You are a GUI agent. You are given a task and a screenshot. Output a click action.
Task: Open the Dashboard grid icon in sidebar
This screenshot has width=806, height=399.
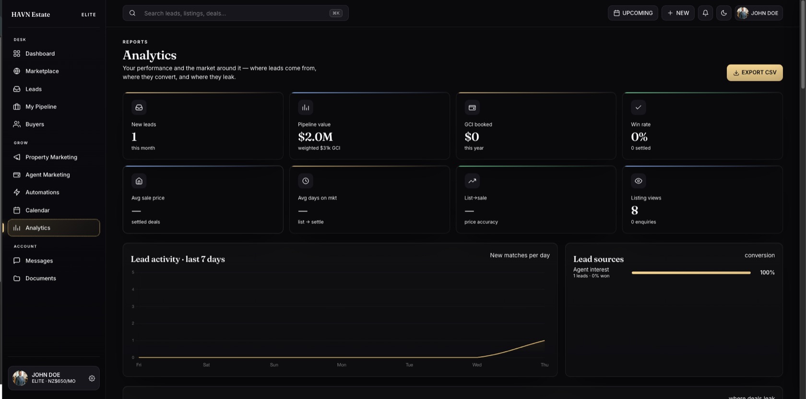(x=17, y=54)
